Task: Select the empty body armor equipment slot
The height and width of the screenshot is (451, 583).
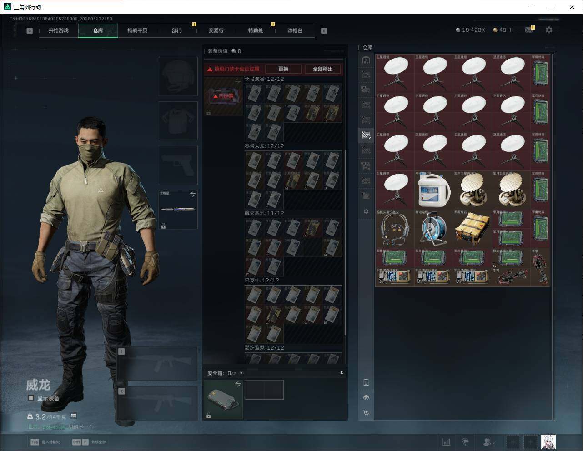Action: coord(178,121)
